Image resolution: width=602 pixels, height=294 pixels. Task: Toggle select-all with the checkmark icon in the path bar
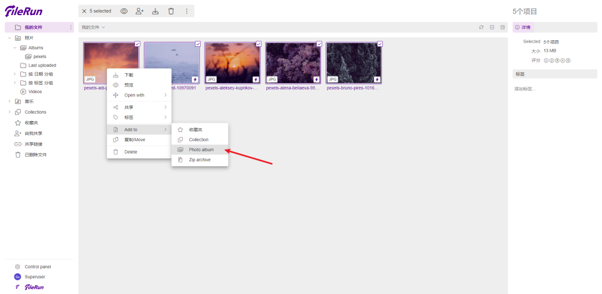pyautogui.click(x=492, y=27)
